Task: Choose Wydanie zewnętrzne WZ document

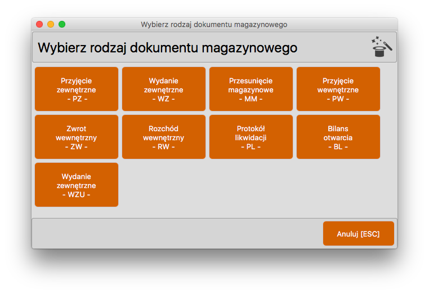Action: (164, 89)
